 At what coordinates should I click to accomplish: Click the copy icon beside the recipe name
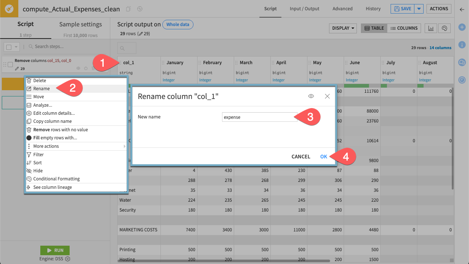[128, 8]
